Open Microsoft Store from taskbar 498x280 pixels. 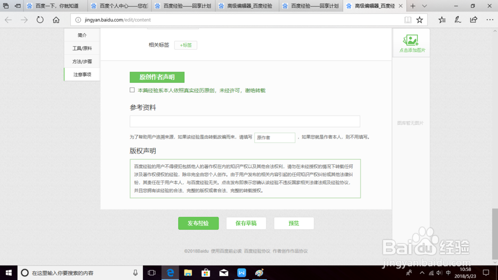click(206, 273)
